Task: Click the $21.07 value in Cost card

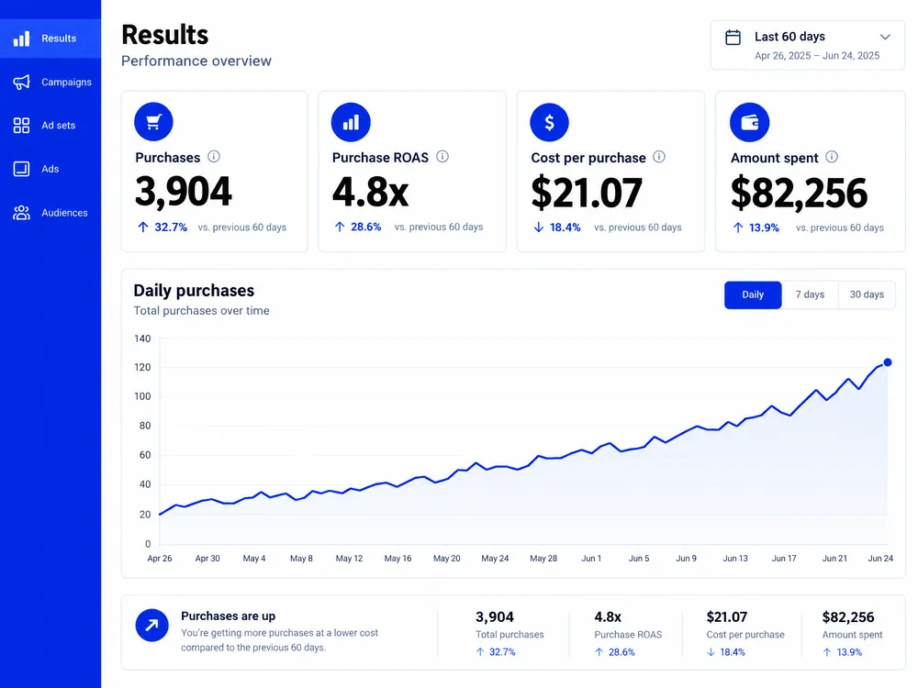Action: [x=587, y=193]
